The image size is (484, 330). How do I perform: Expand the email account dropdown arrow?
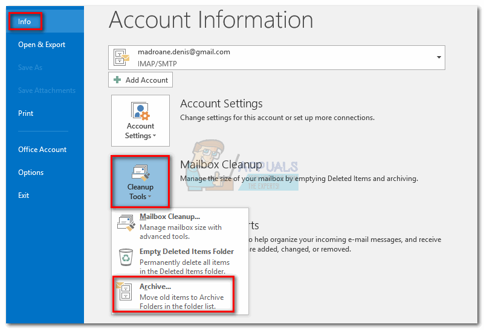click(x=439, y=57)
